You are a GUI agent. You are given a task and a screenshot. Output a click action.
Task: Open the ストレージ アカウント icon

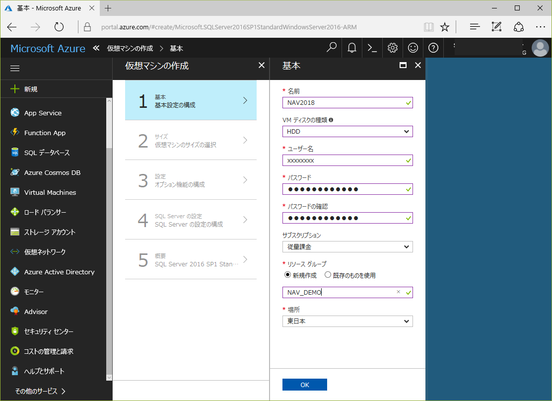tap(15, 232)
